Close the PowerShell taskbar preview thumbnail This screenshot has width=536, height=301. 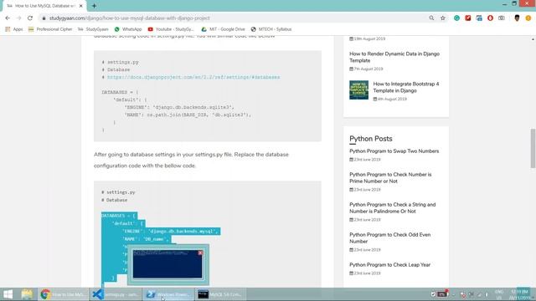tap(200, 253)
